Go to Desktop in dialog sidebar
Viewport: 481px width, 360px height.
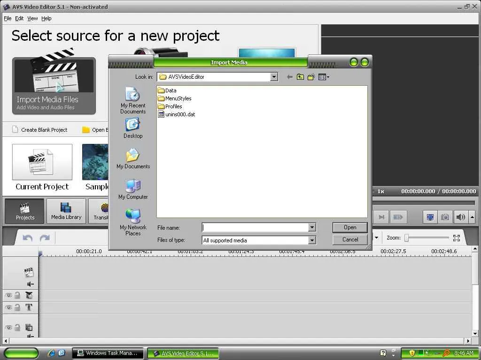pyautogui.click(x=133, y=128)
